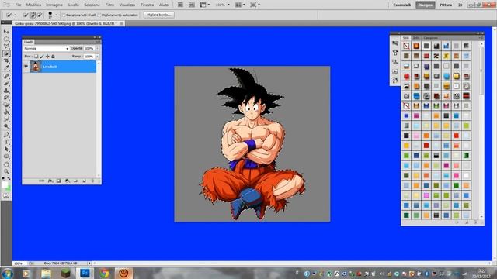The height and width of the screenshot is (279, 497).
Task: Toggle lock image pixels brush icon
Action: (x=41, y=57)
